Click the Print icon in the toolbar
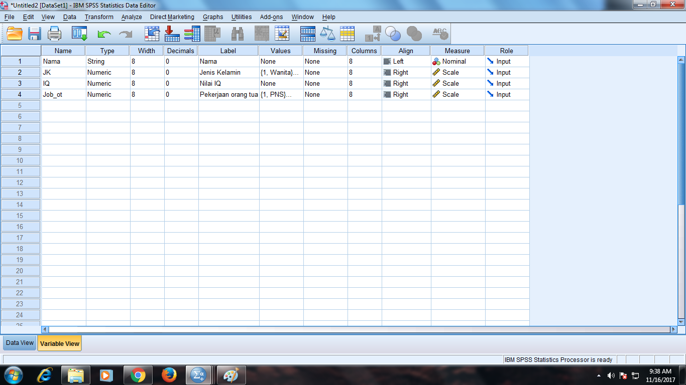The image size is (686, 385). pos(54,34)
